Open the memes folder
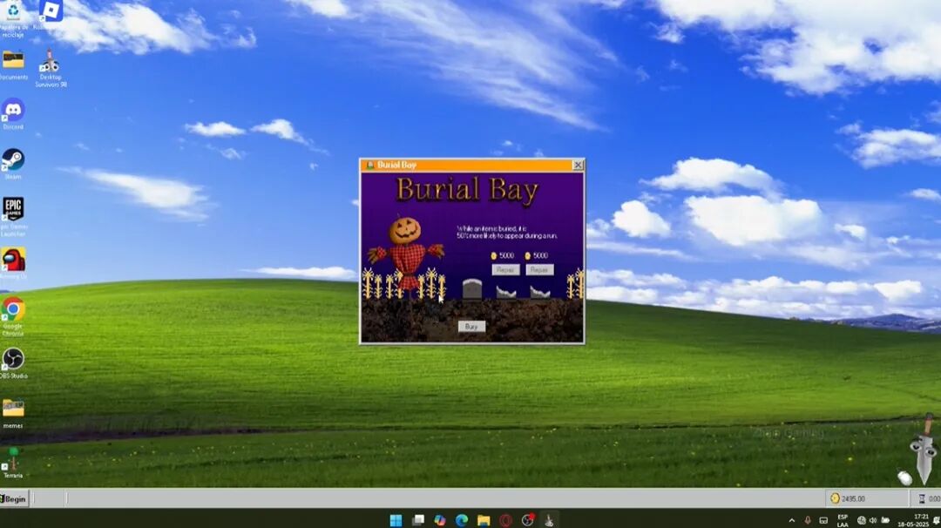941x528 pixels. pos(13,413)
